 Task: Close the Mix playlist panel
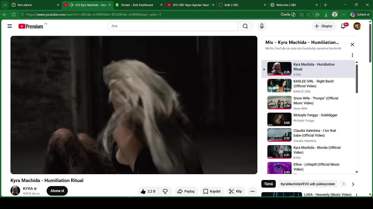352,44
